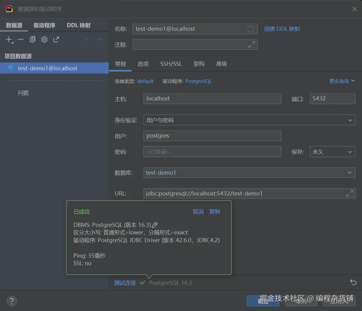This screenshot has width=362, height=311.
Task: Open data source settings with the gear icon
Action: [x=44, y=40]
